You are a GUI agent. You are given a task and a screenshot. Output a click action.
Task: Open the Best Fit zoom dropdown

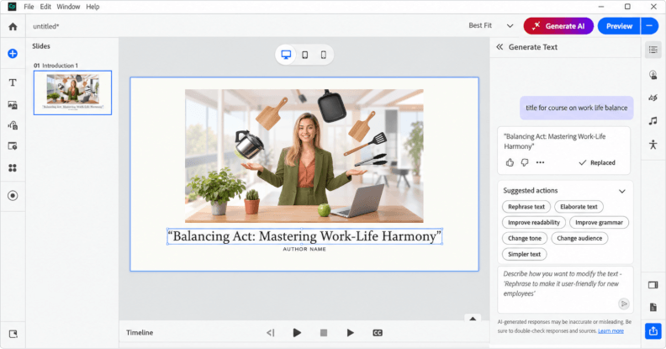click(491, 25)
